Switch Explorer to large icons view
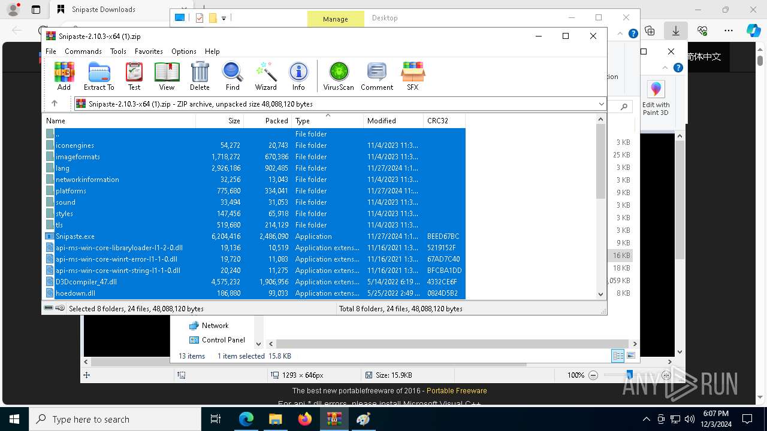 click(630, 356)
